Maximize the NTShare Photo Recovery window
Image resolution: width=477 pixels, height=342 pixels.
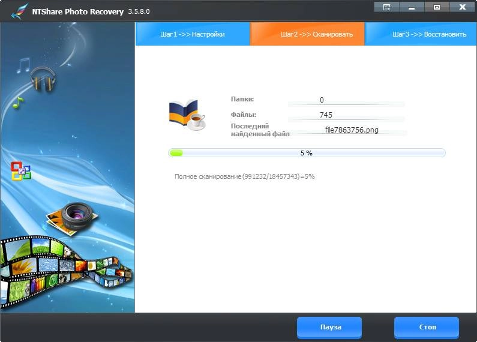[437, 7]
